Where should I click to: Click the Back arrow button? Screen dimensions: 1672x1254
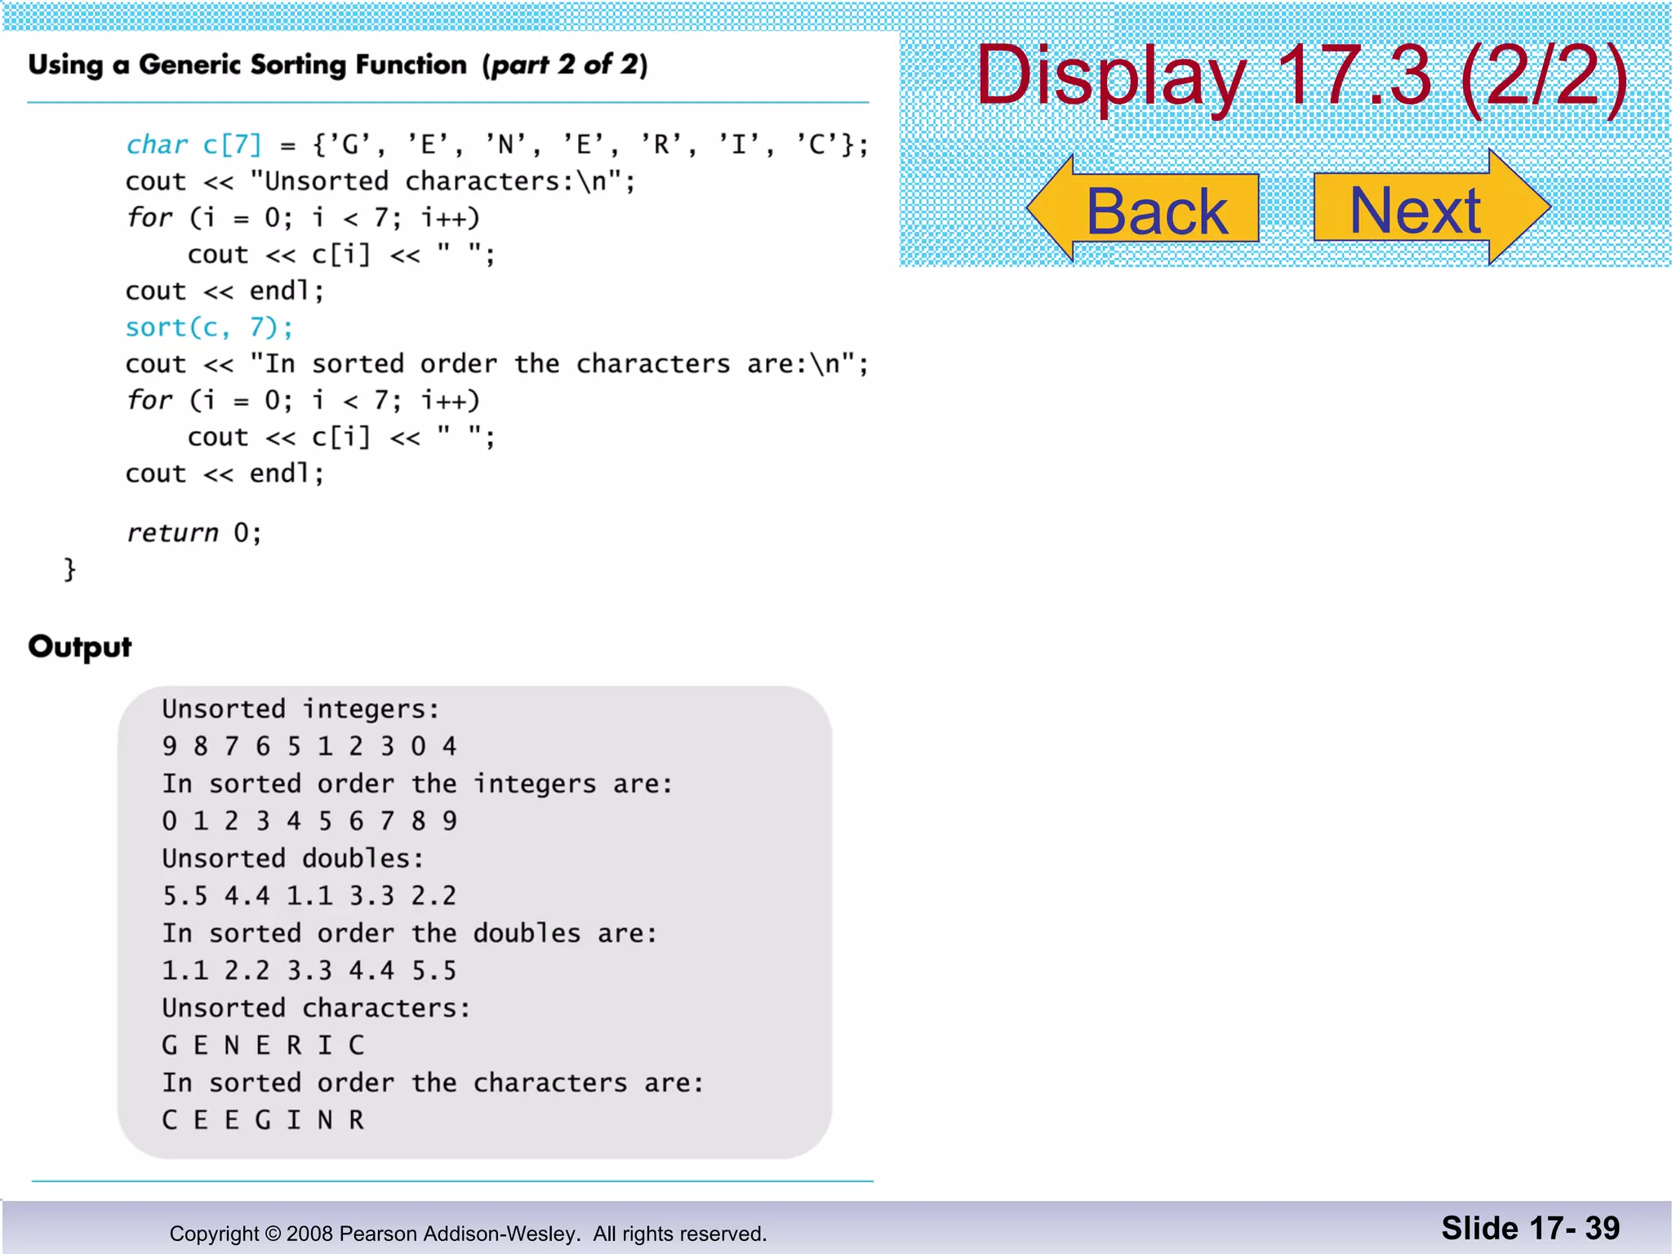tap(1143, 209)
